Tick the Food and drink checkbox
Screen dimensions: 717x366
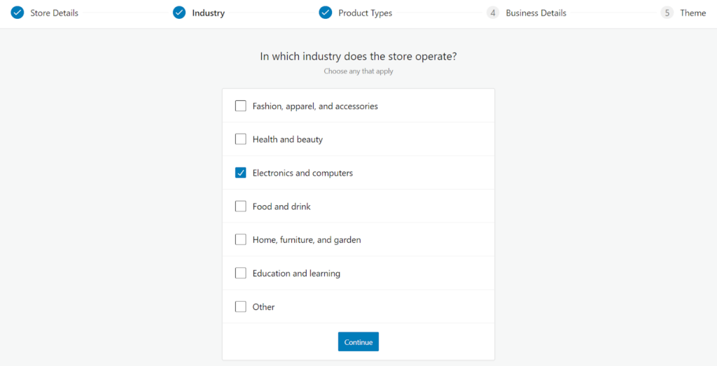coord(241,206)
